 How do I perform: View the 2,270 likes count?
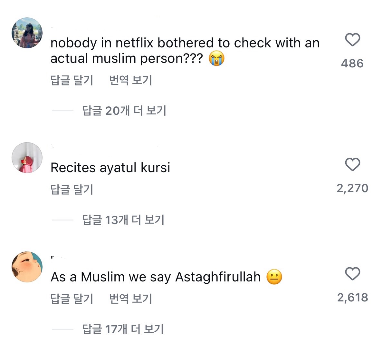352,188
